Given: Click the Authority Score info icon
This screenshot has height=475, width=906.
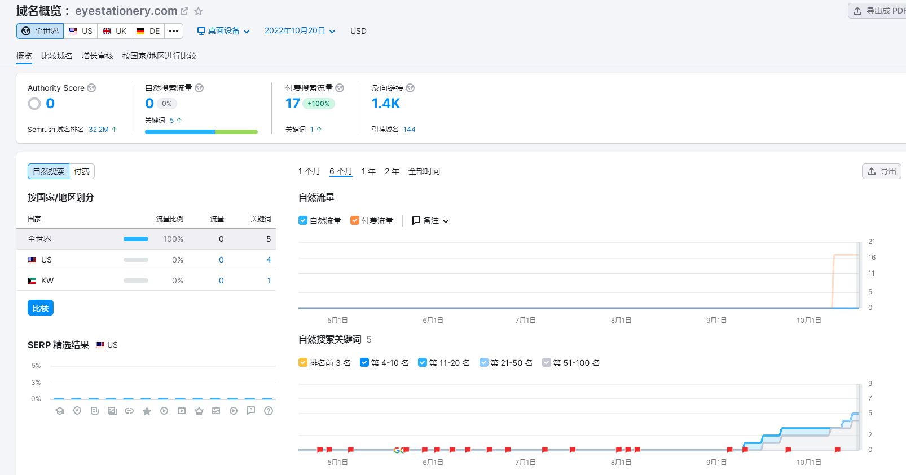Looking at the screenshot, I should [91, 88].
